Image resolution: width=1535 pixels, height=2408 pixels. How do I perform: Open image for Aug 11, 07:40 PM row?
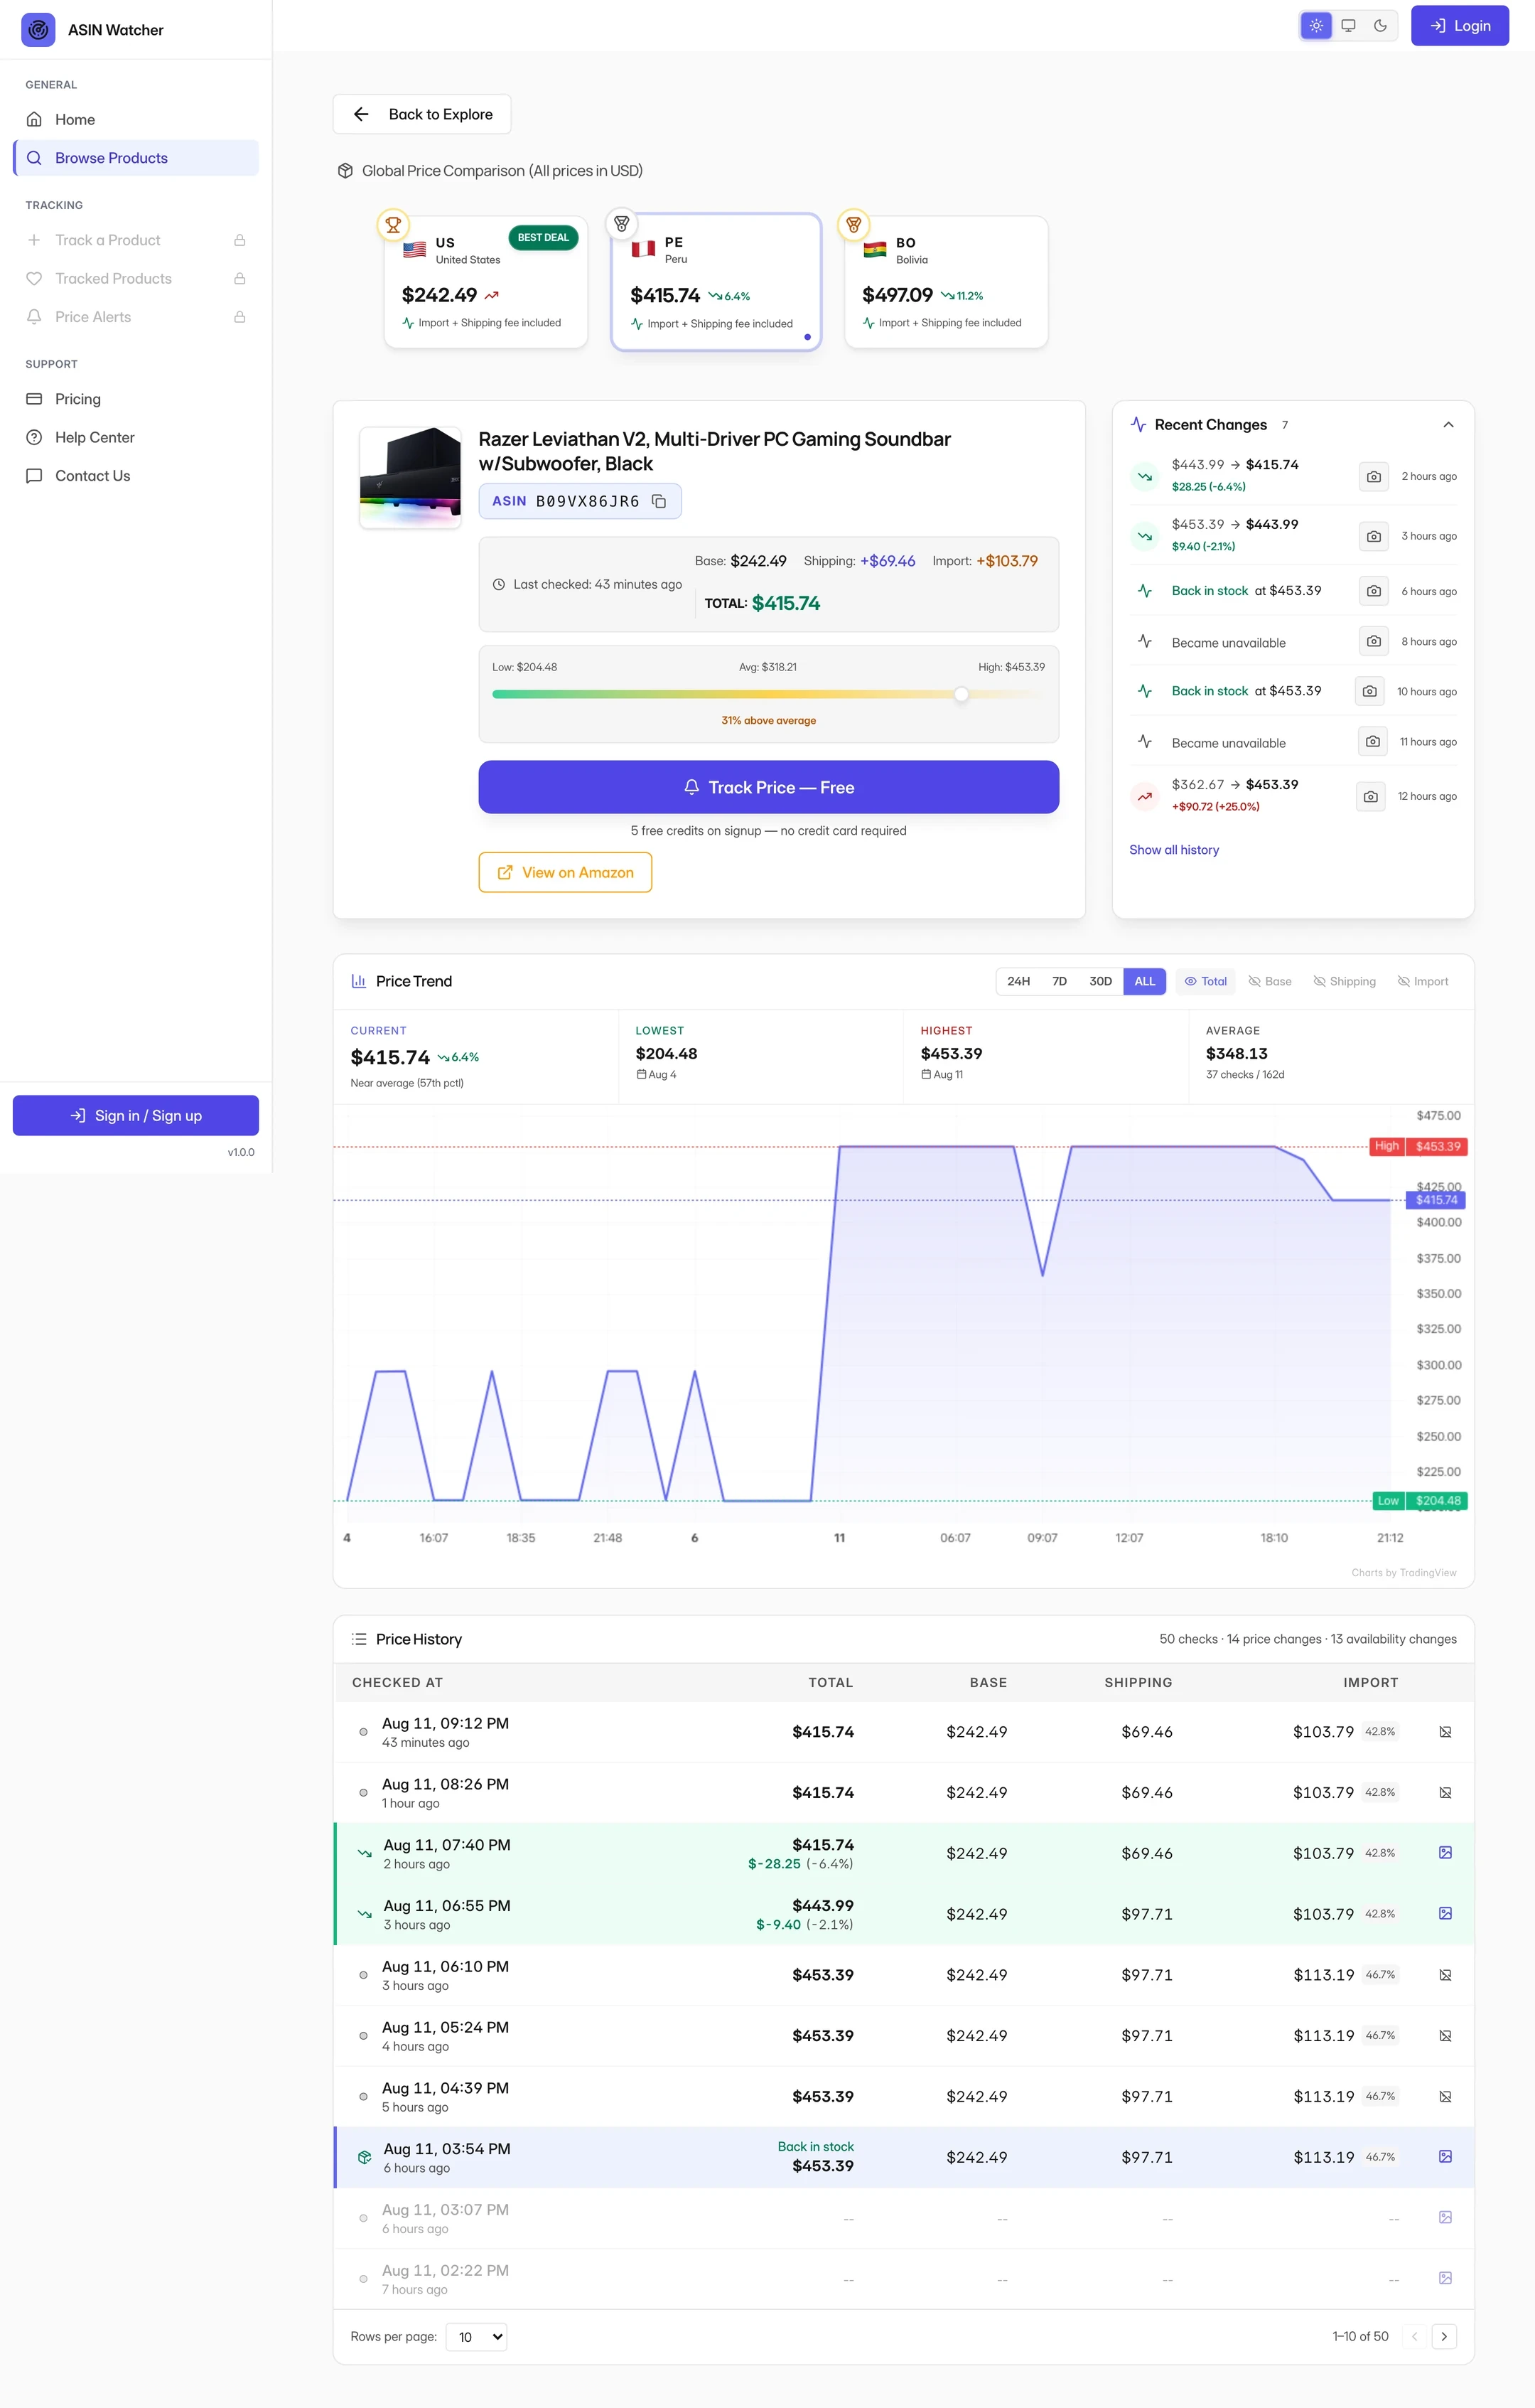pos(1445,1853)
